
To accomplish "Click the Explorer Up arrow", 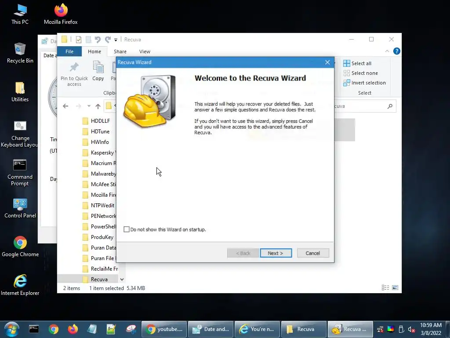I will click(x=98, y=107).
